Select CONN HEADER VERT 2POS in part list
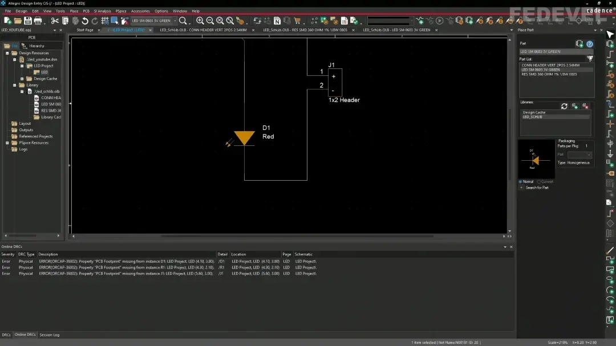616x346 pixels. pos(550,65)
